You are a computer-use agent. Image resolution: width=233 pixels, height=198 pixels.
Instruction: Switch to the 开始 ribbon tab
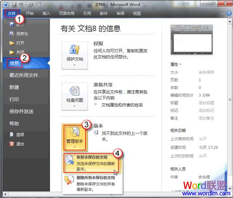click(x=30, y=13)
